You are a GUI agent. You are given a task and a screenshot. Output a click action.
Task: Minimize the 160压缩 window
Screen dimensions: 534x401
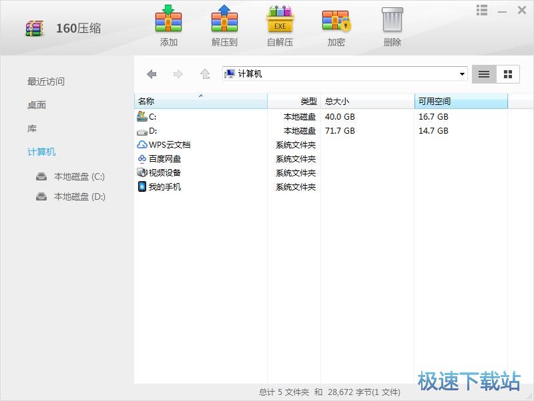point(502,11)
